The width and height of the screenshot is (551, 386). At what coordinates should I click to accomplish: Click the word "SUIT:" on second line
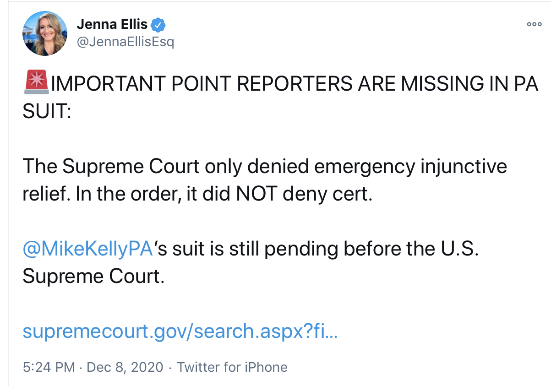click(46, 111)
